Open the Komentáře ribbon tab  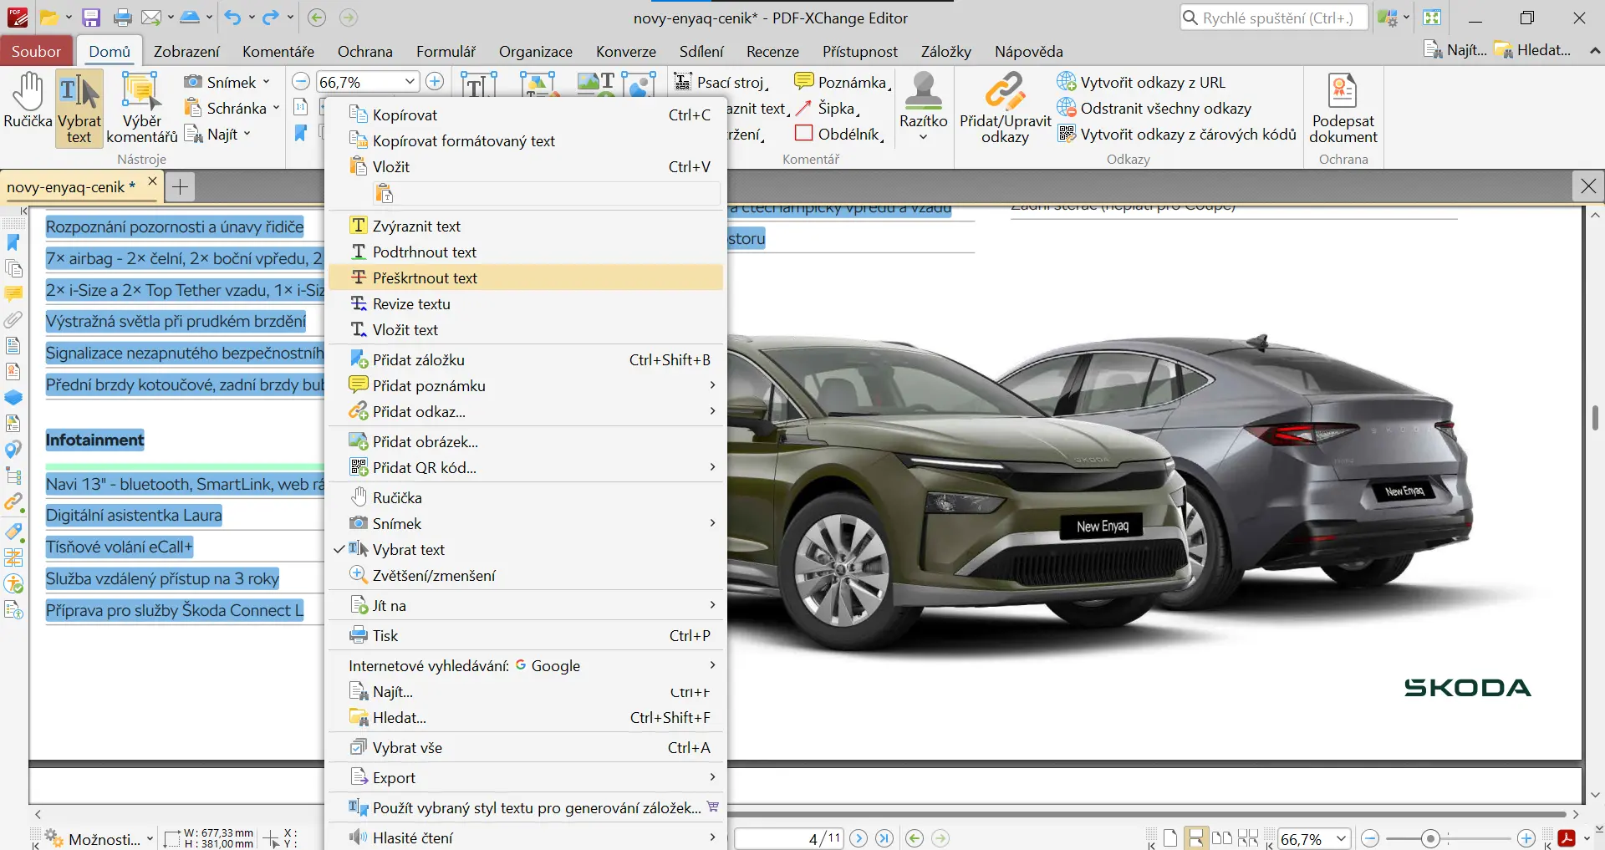click(x=278, y=51)
